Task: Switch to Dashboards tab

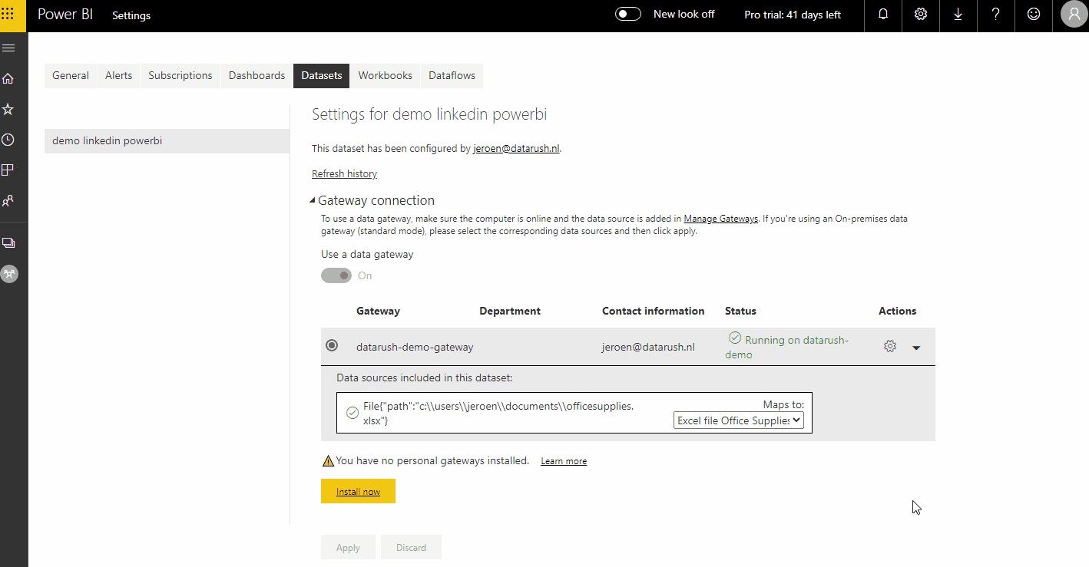Action: pos(257,75)
